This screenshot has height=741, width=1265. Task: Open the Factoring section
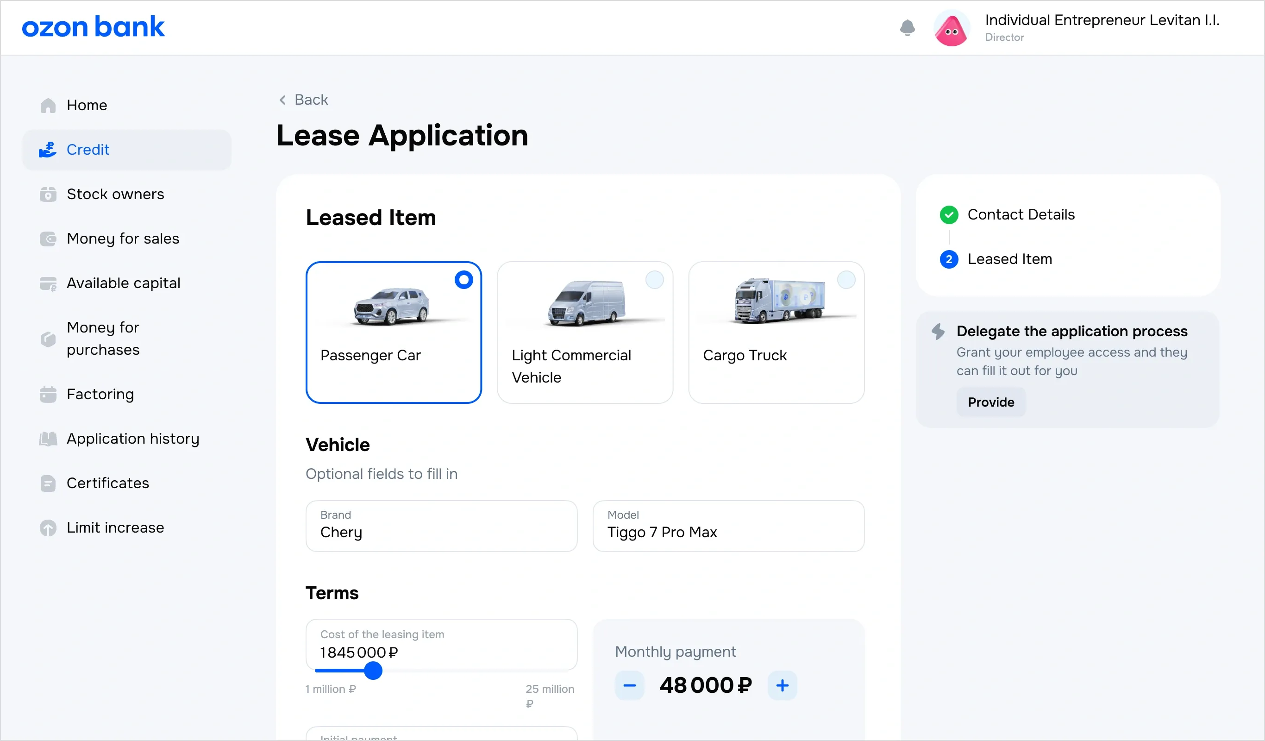click(x=127, y=394)
